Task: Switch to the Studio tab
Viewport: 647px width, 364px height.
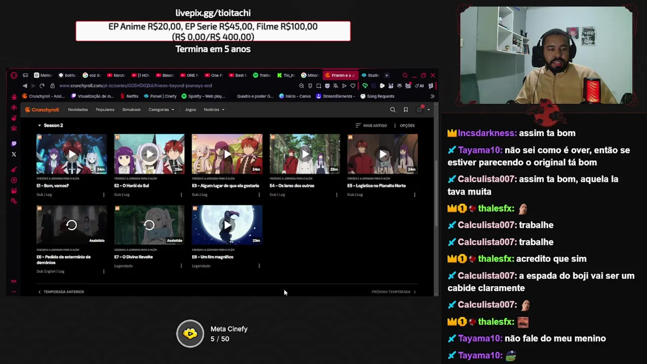Action: coord(371,75)
